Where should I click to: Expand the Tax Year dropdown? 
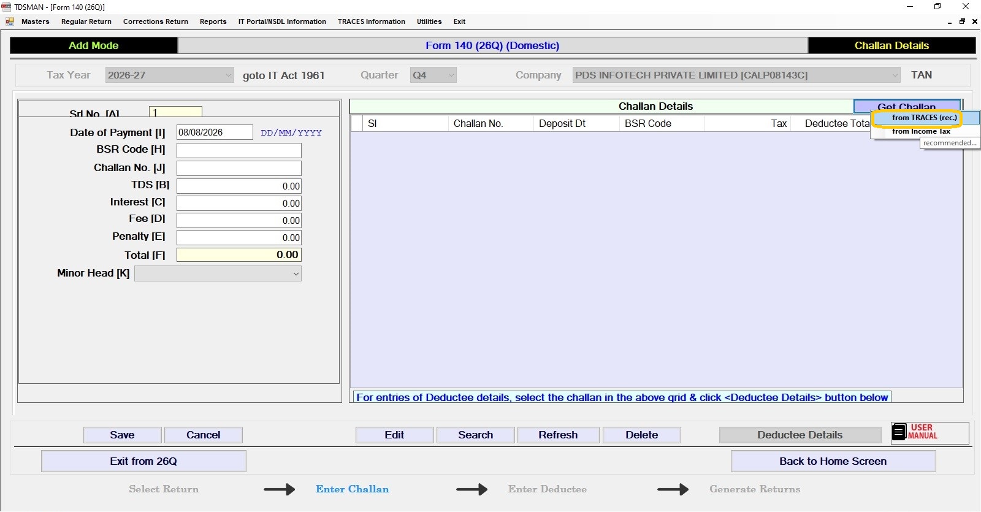[x=229, y=75]
